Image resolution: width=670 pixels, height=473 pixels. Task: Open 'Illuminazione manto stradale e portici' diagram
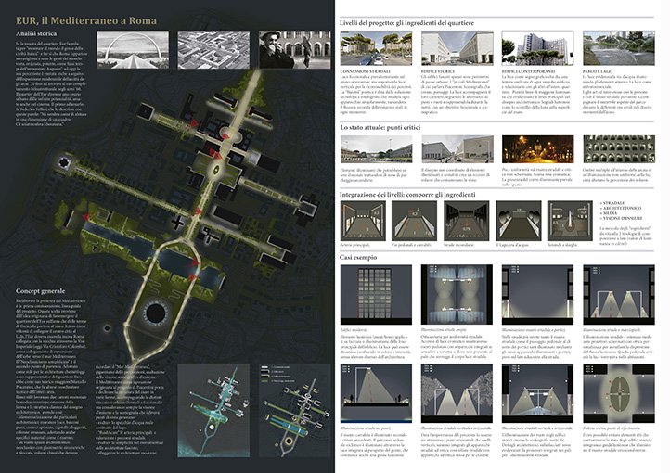pos(537,295)
